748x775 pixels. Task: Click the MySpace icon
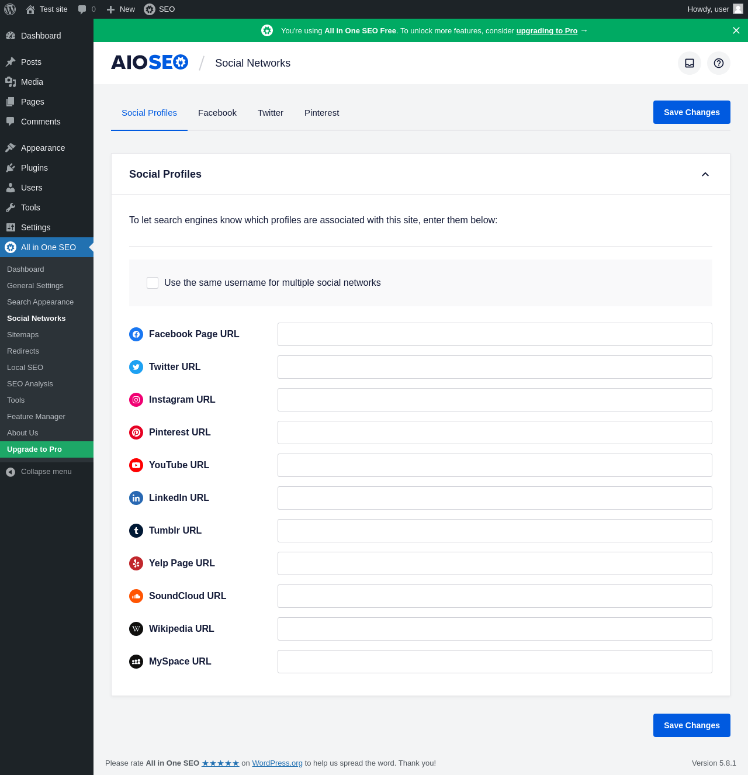point(136,662)
